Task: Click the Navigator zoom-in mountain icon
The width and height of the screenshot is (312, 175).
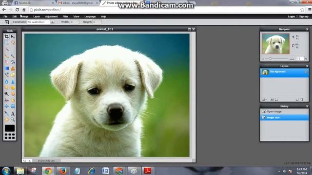Action: click(292, 59)
